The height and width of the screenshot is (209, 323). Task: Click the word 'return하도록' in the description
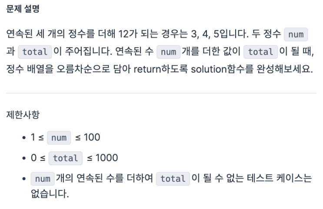tap(161, 69)
